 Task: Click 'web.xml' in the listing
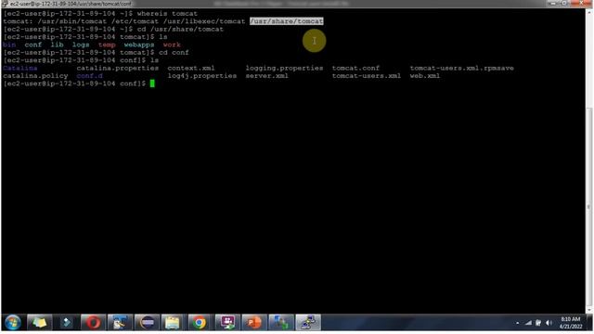point(425,76)
